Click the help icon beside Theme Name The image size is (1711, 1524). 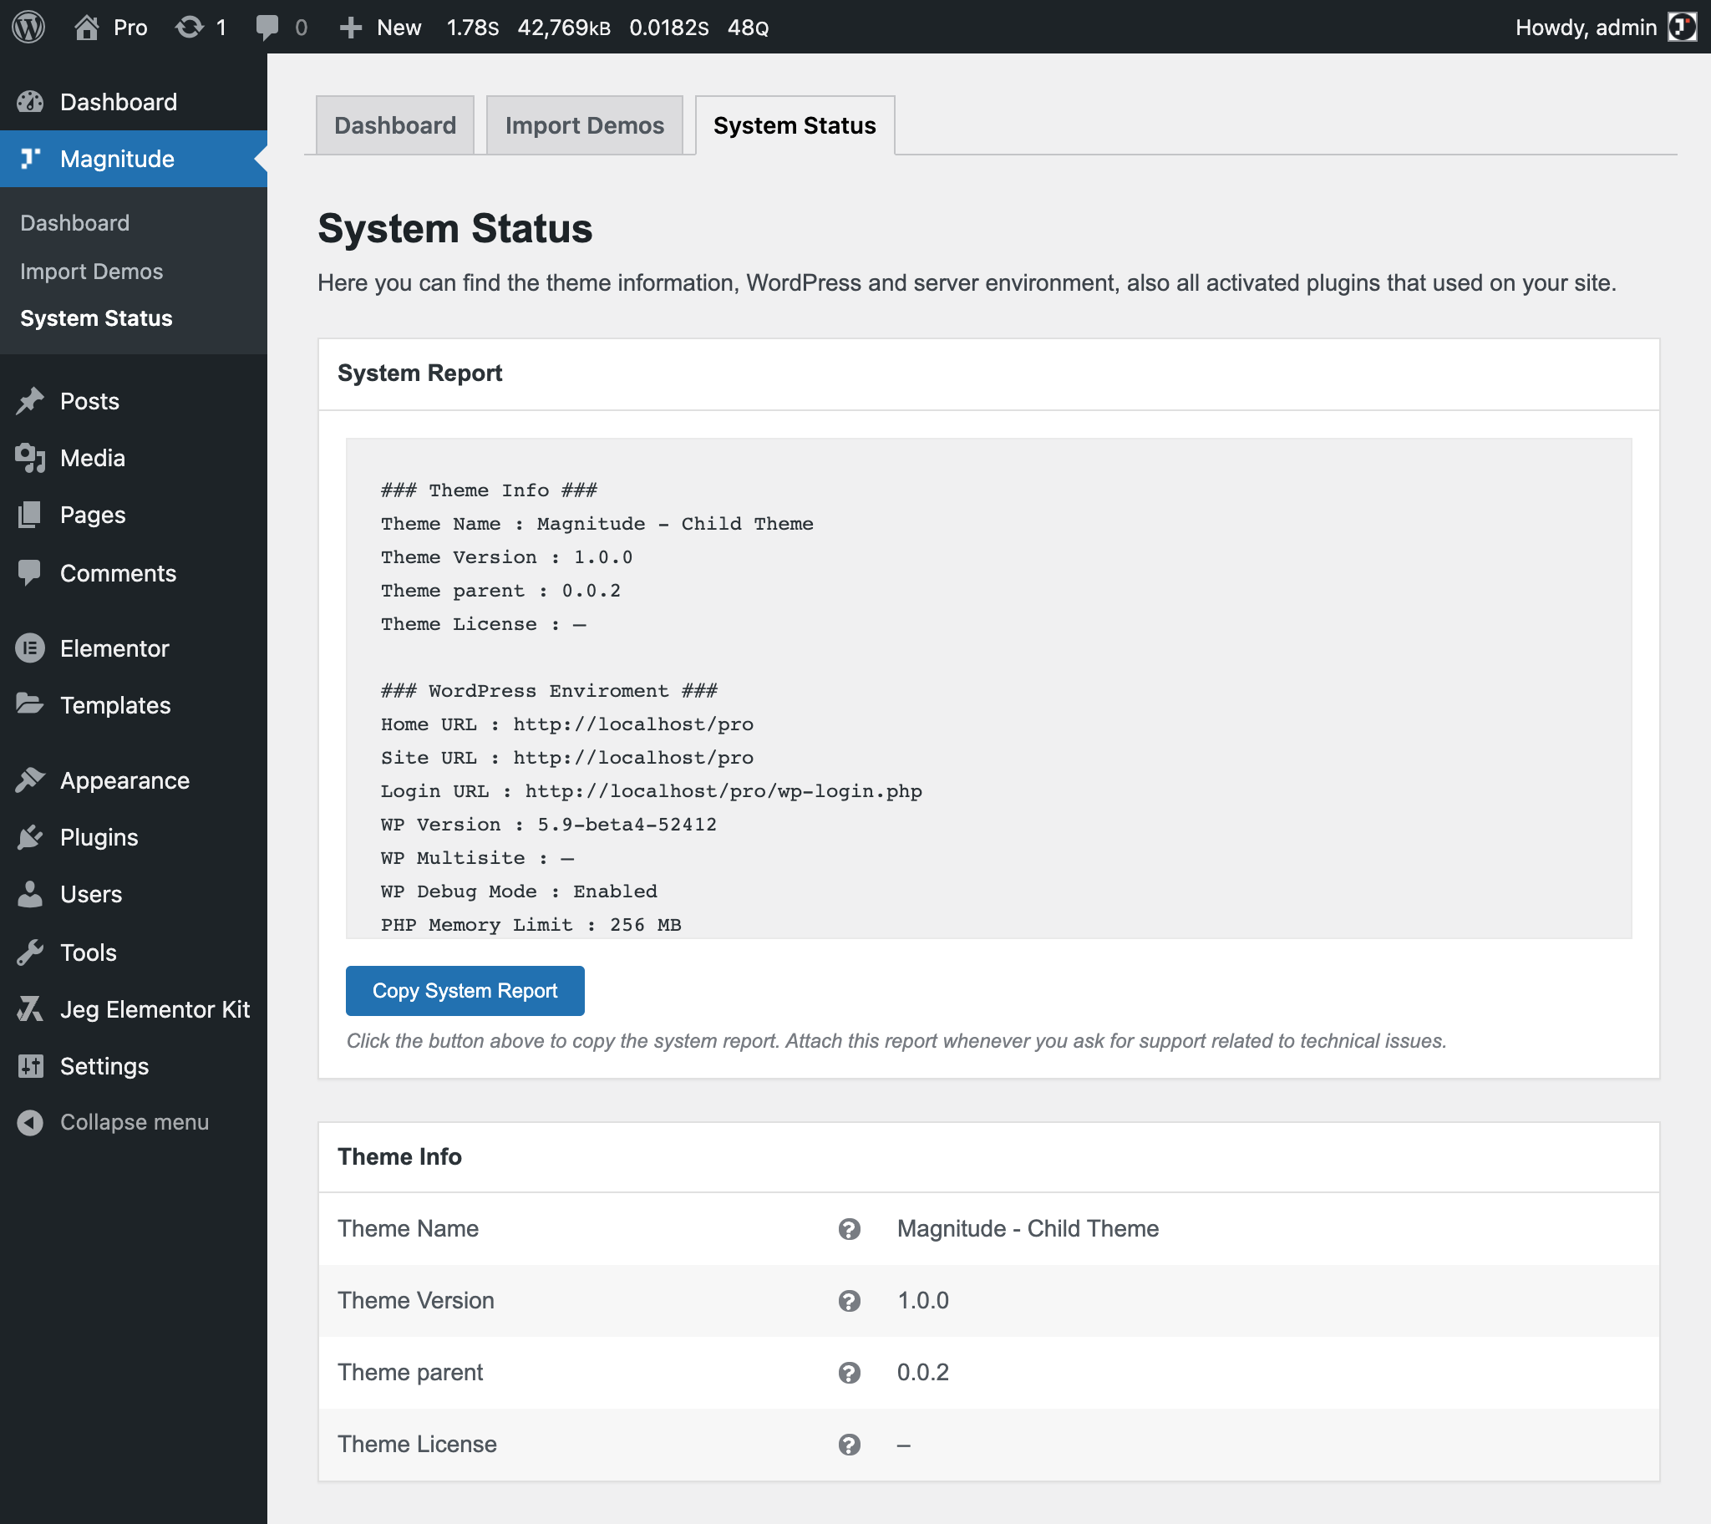pyautogui.click(x=849, y=1228)
